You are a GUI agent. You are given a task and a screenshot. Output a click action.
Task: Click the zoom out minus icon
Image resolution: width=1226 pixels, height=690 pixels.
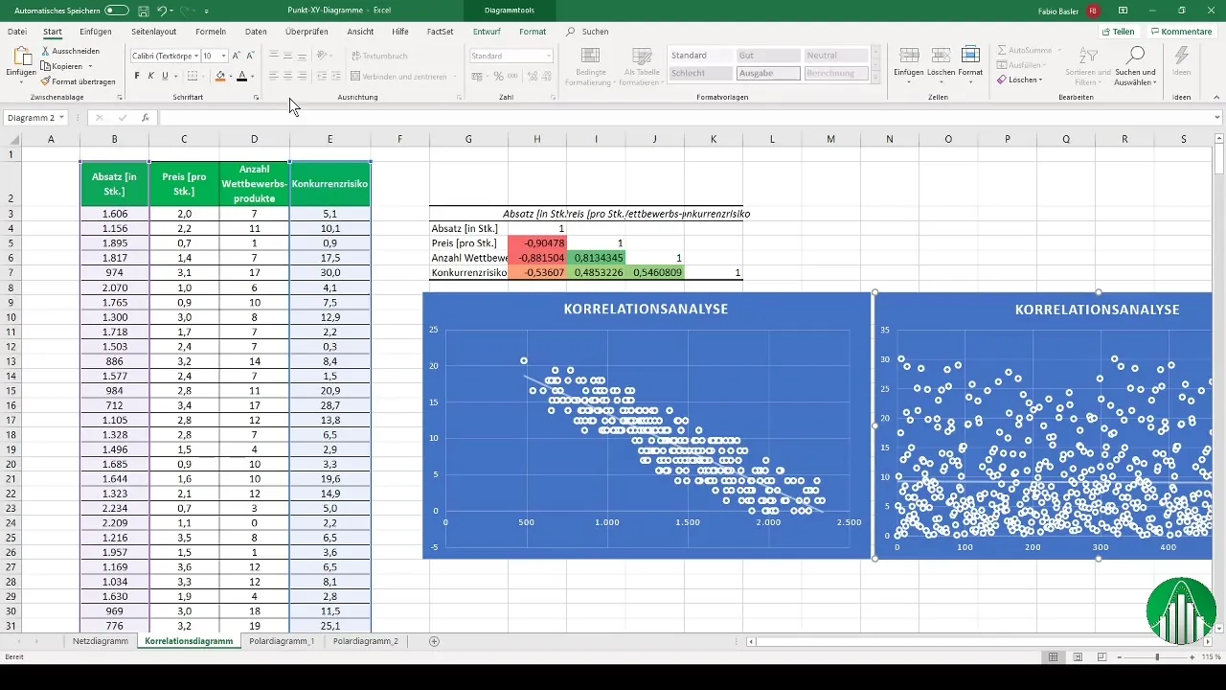click(1120, 657)
